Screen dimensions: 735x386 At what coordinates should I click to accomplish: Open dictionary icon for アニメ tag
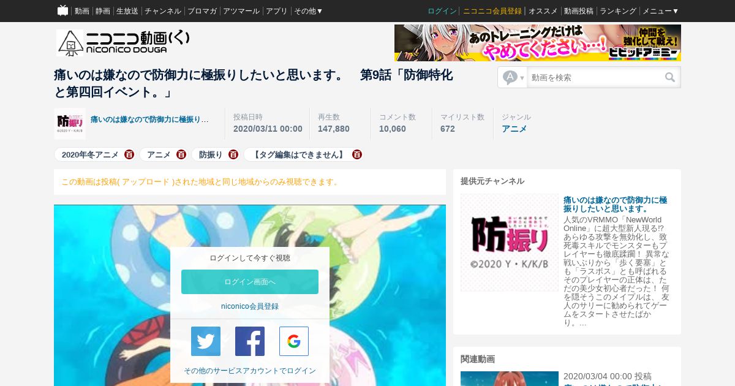click(x=181, y=154)
